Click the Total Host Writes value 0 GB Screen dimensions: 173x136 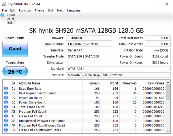[x=158, y=44]
